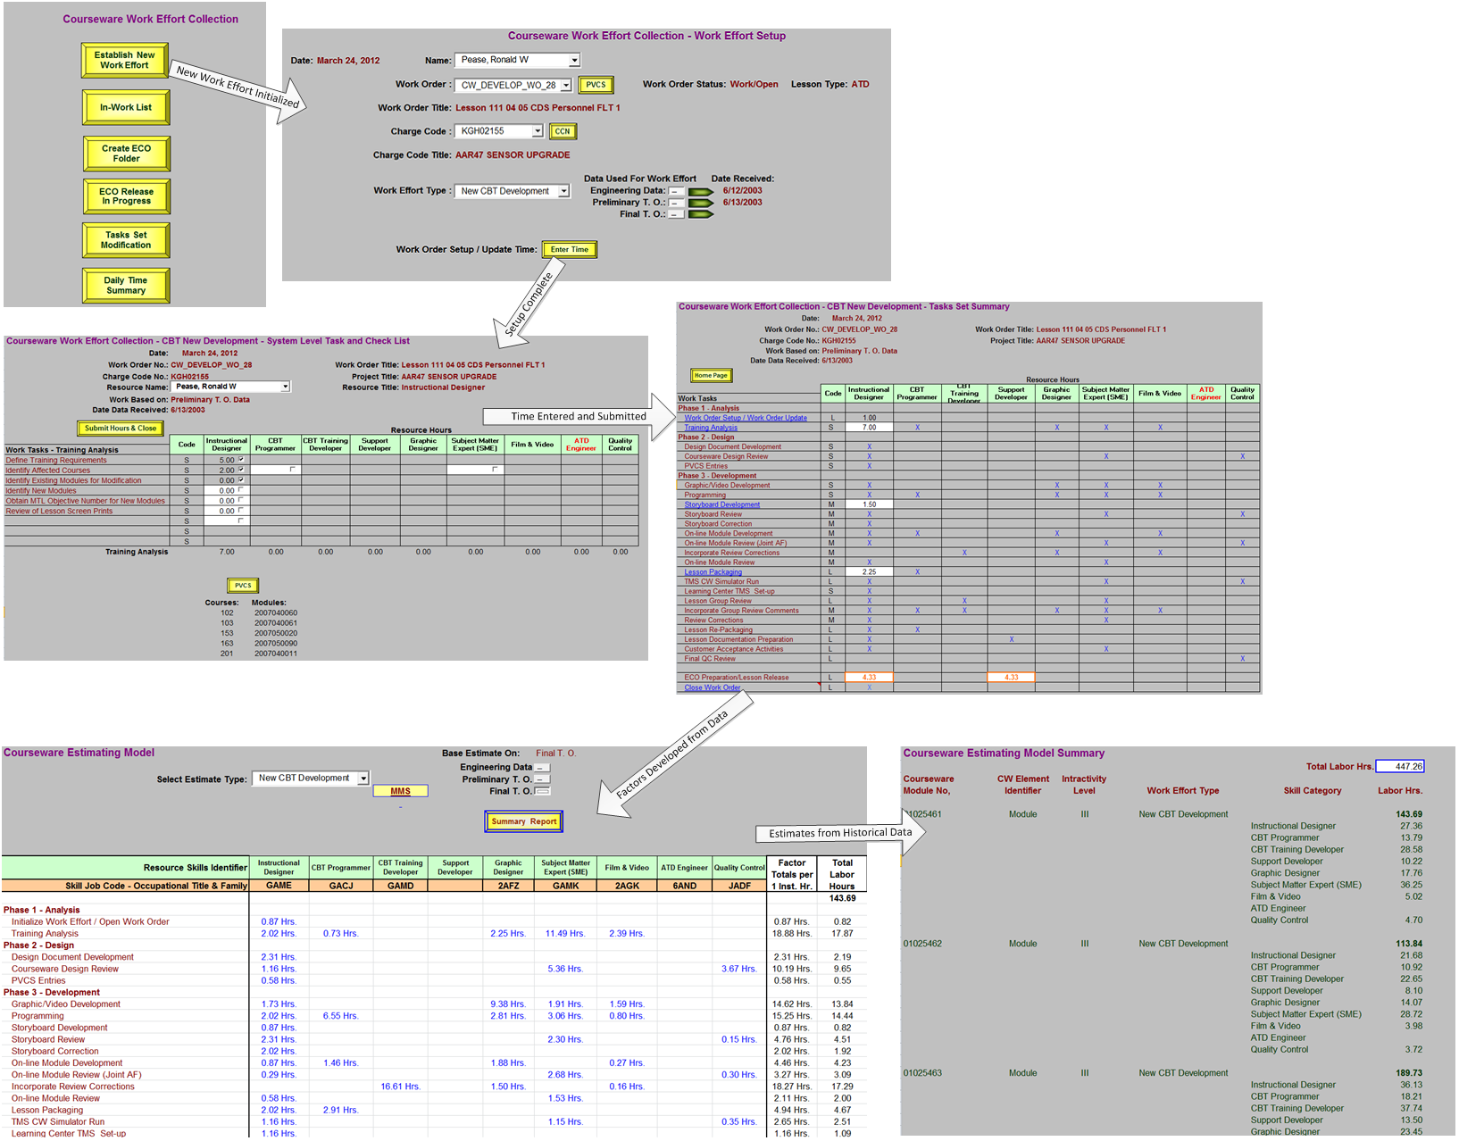The width and height of the screenshot is (1459, 1141).
Task: Click the 2AFZ Graphic Designer job code
Action: click(x=508, y=886)
